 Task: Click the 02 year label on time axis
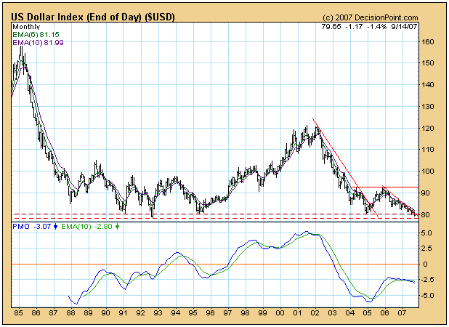click(x=315, y=312)
